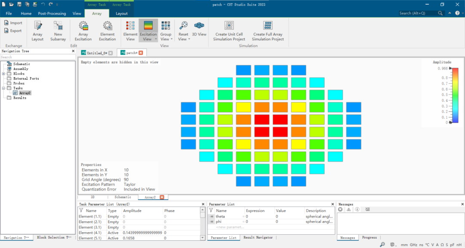465x248 pixels.
Task: Click the help question mark icon
Action: [x=457, y=13]
